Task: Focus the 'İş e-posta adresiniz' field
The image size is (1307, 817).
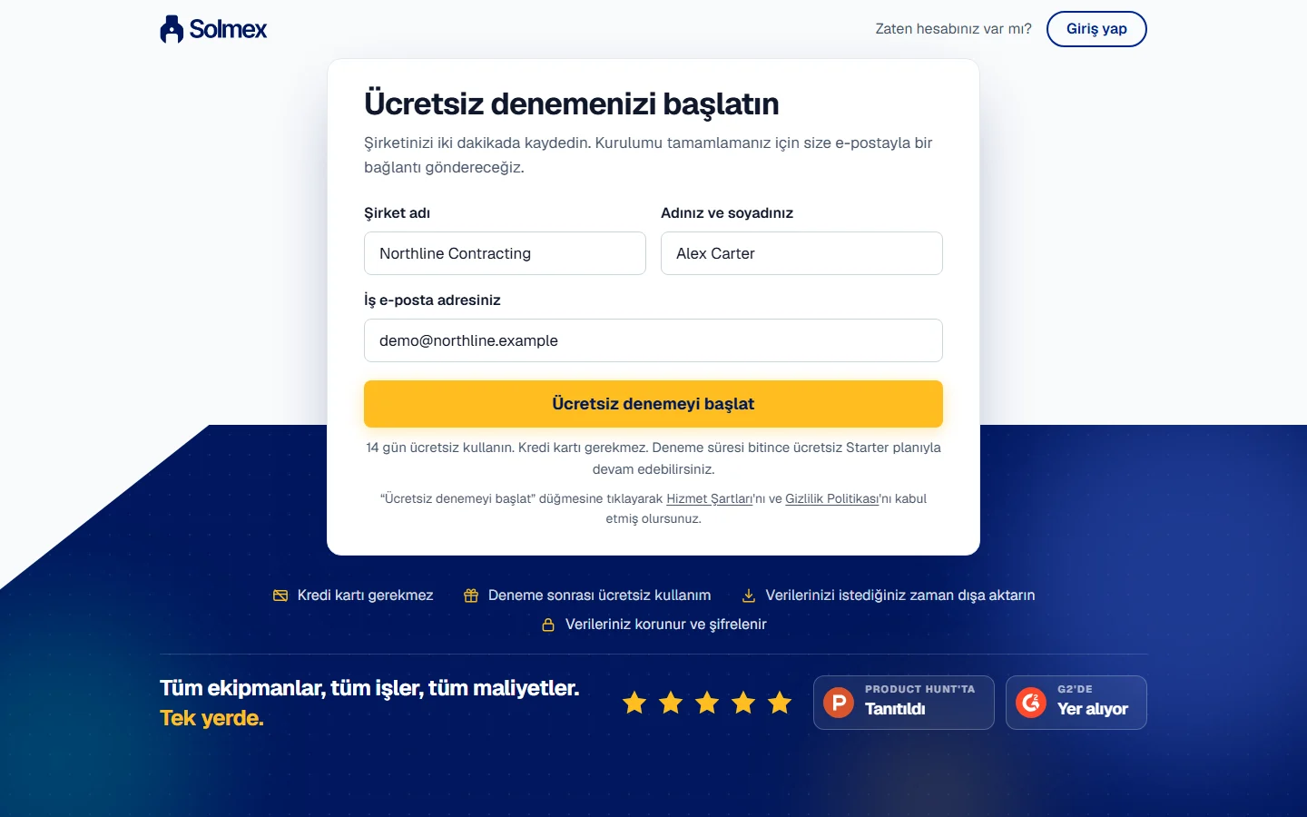Action: click(653, 340)
